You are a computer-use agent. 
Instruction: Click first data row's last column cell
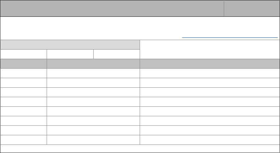(x=210, y=73)
